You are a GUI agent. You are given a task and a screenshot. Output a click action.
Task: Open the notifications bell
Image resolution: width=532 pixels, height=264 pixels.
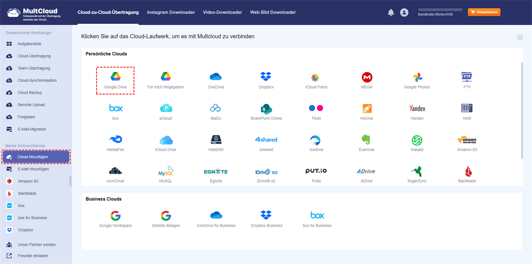(391, 12)
